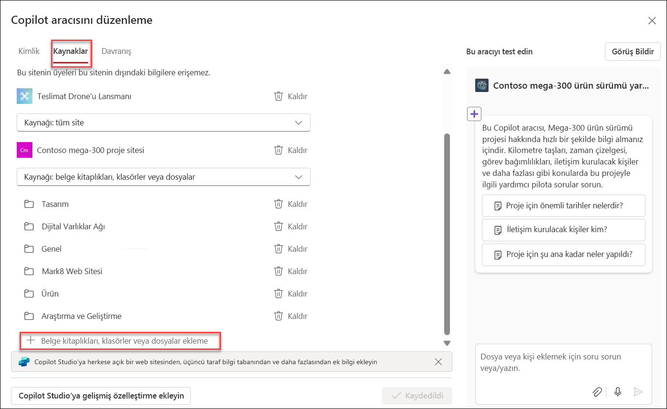Click Teslimat Drone'u Lansmanı site icon
667x409 pixels.
pyautogui.click(x=24, y=96)
